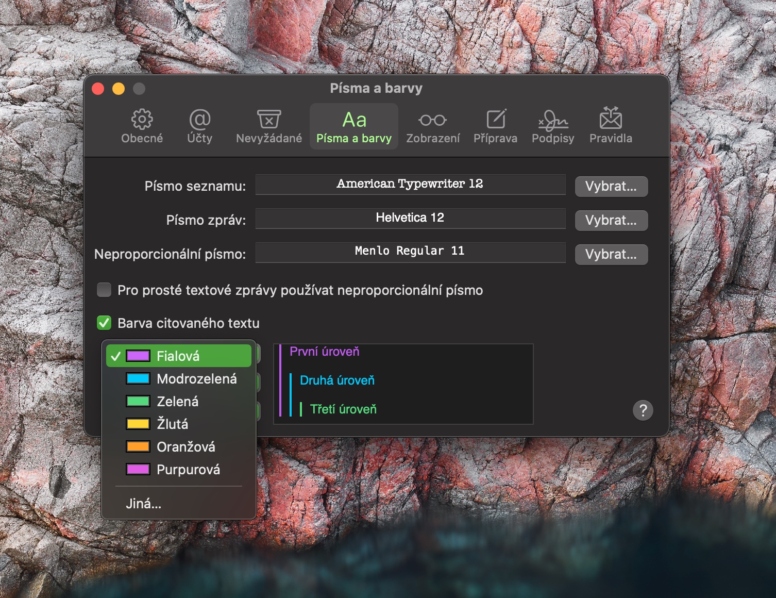Click the Písmo zpráv: label
The image size is (776, 598).
click(206, 220)
